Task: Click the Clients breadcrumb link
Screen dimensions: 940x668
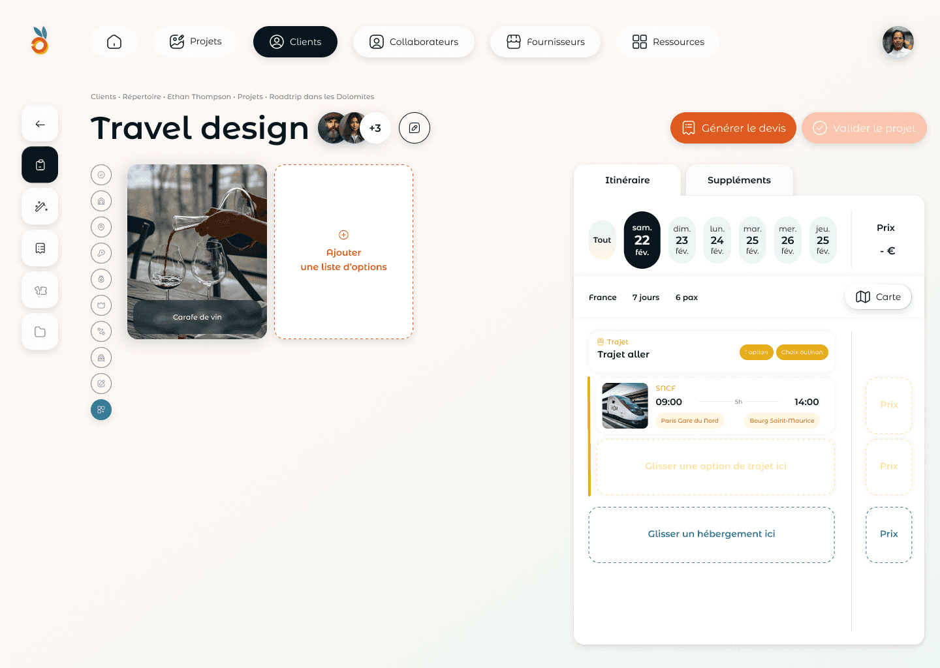Action: pyautogui.click(x=103, y=97)
